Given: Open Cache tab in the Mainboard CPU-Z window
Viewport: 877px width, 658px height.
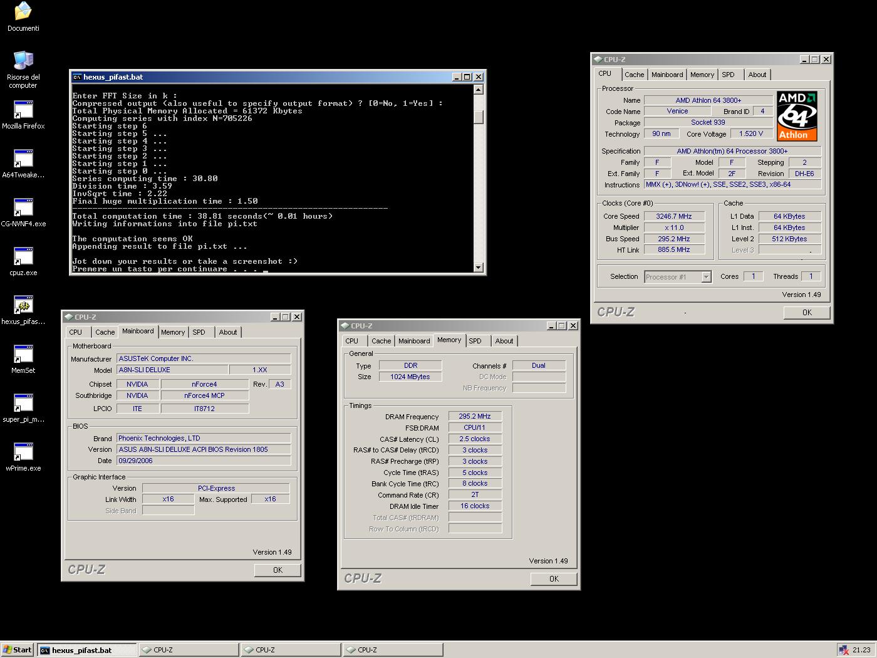Looking at the screenshot, I should point(105,332).
